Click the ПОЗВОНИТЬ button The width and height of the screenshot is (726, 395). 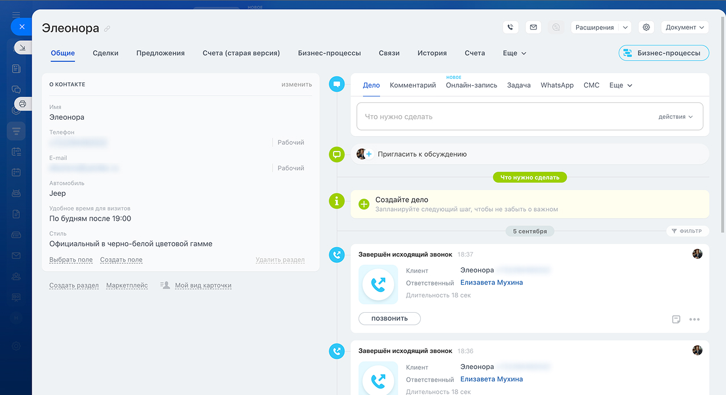coord(389,318)
